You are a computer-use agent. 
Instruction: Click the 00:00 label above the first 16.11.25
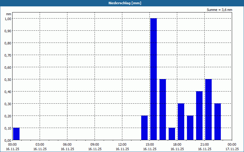point(12,145)
